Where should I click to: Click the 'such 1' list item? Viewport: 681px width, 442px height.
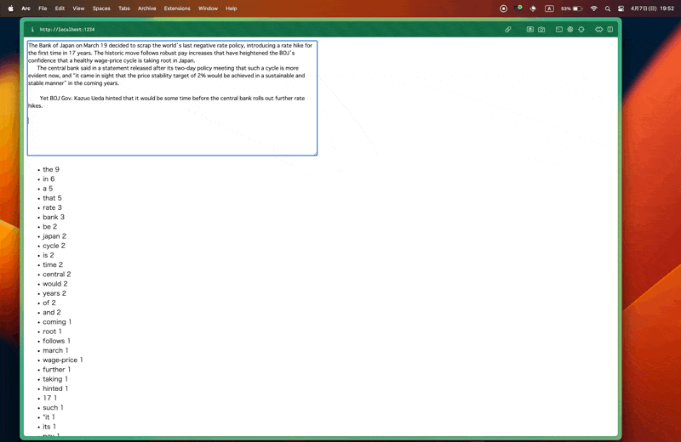[x=53, y=408]
